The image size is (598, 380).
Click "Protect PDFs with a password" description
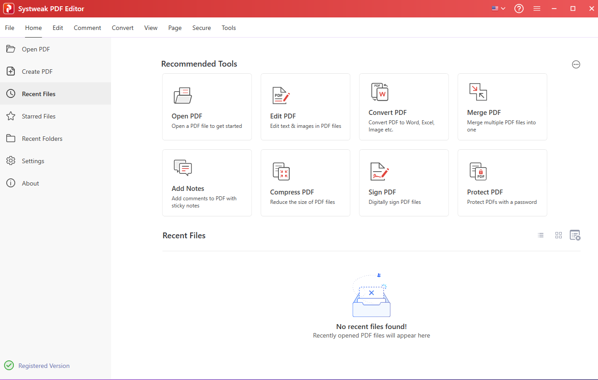point(502,202)
